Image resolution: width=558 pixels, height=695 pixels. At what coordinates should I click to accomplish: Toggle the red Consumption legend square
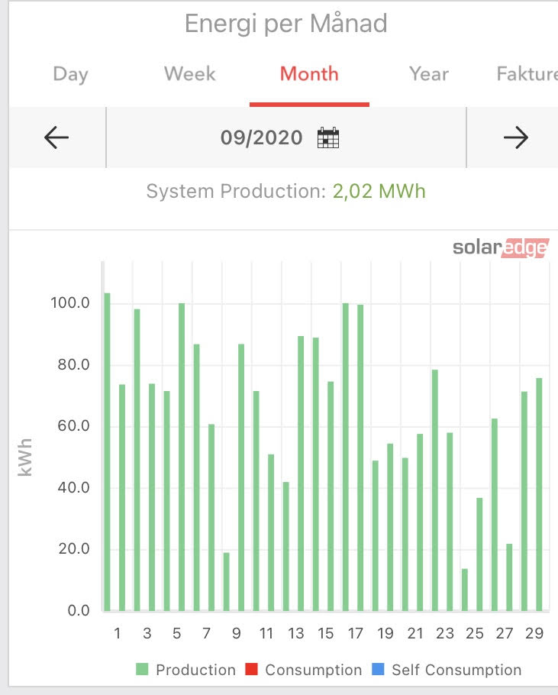[252, 670]
